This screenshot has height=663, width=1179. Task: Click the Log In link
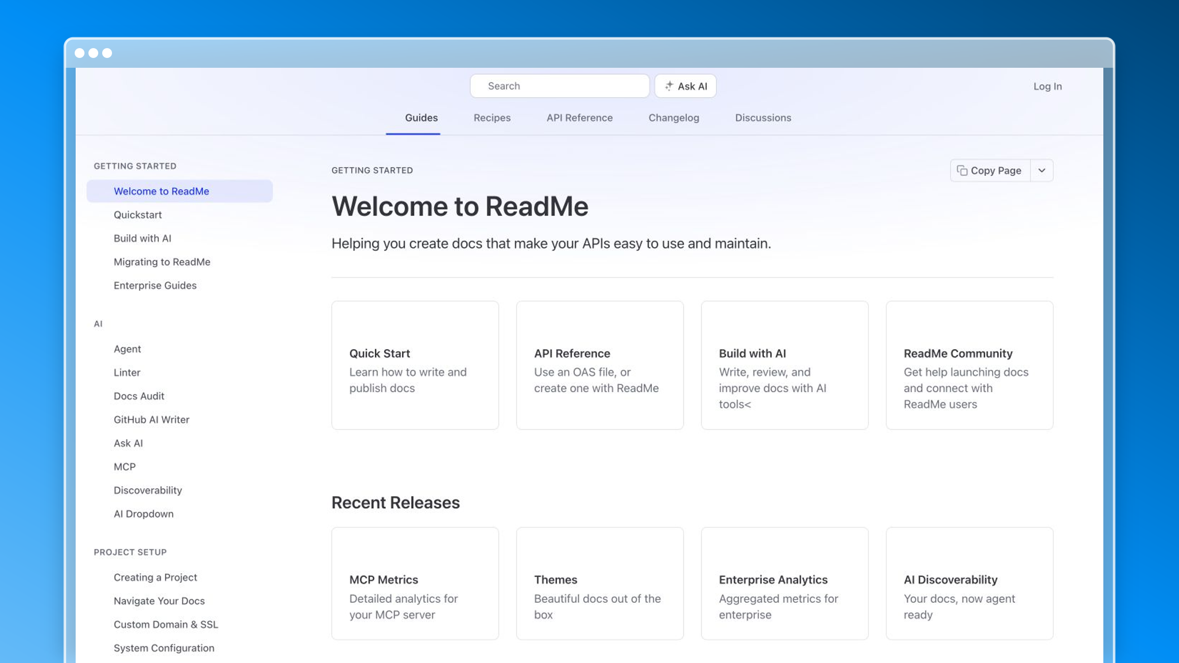tap(1047, 86)
